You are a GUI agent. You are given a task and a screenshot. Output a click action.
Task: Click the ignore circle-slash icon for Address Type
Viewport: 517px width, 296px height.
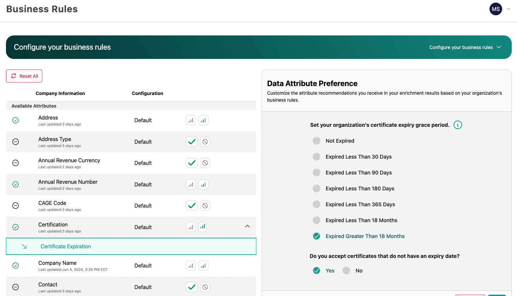pyautogui.click(x=205, y=142)
